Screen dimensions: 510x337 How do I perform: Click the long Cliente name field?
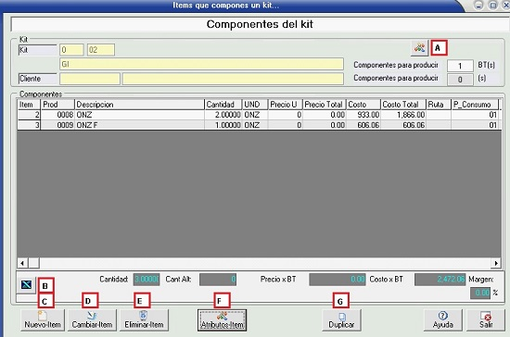coord(233,79)
